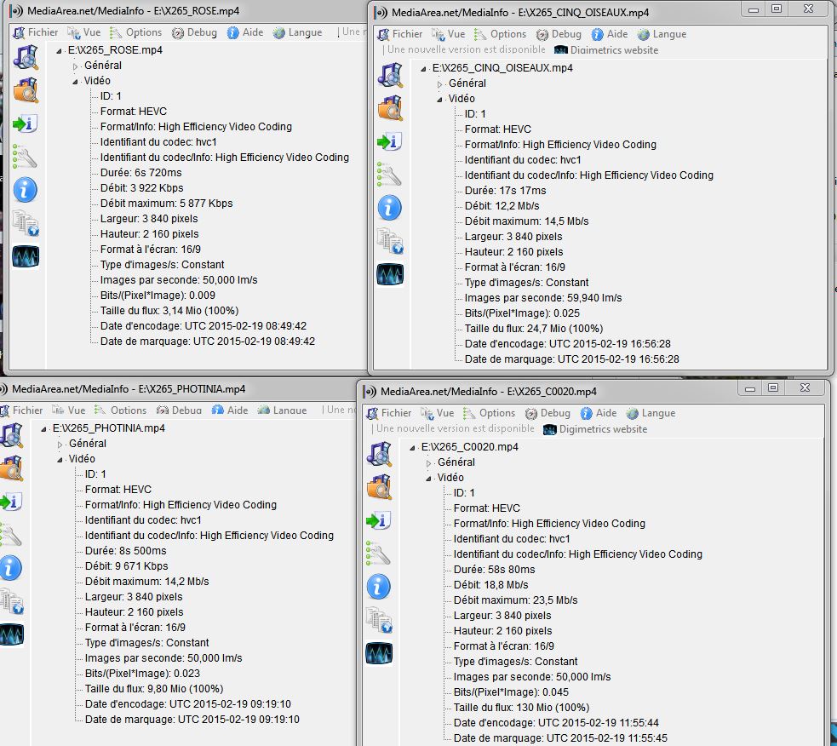Open Fichier menu in X265_ROSE window

[36, 32]
